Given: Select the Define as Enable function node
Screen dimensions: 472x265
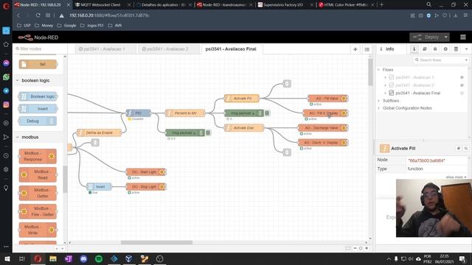Looking at the screenshot, I should (99, 132).
